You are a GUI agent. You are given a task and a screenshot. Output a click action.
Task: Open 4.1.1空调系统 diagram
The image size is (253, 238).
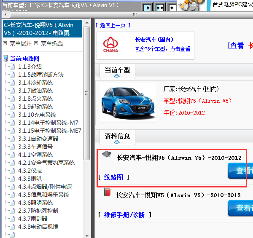tap(35, 155)
